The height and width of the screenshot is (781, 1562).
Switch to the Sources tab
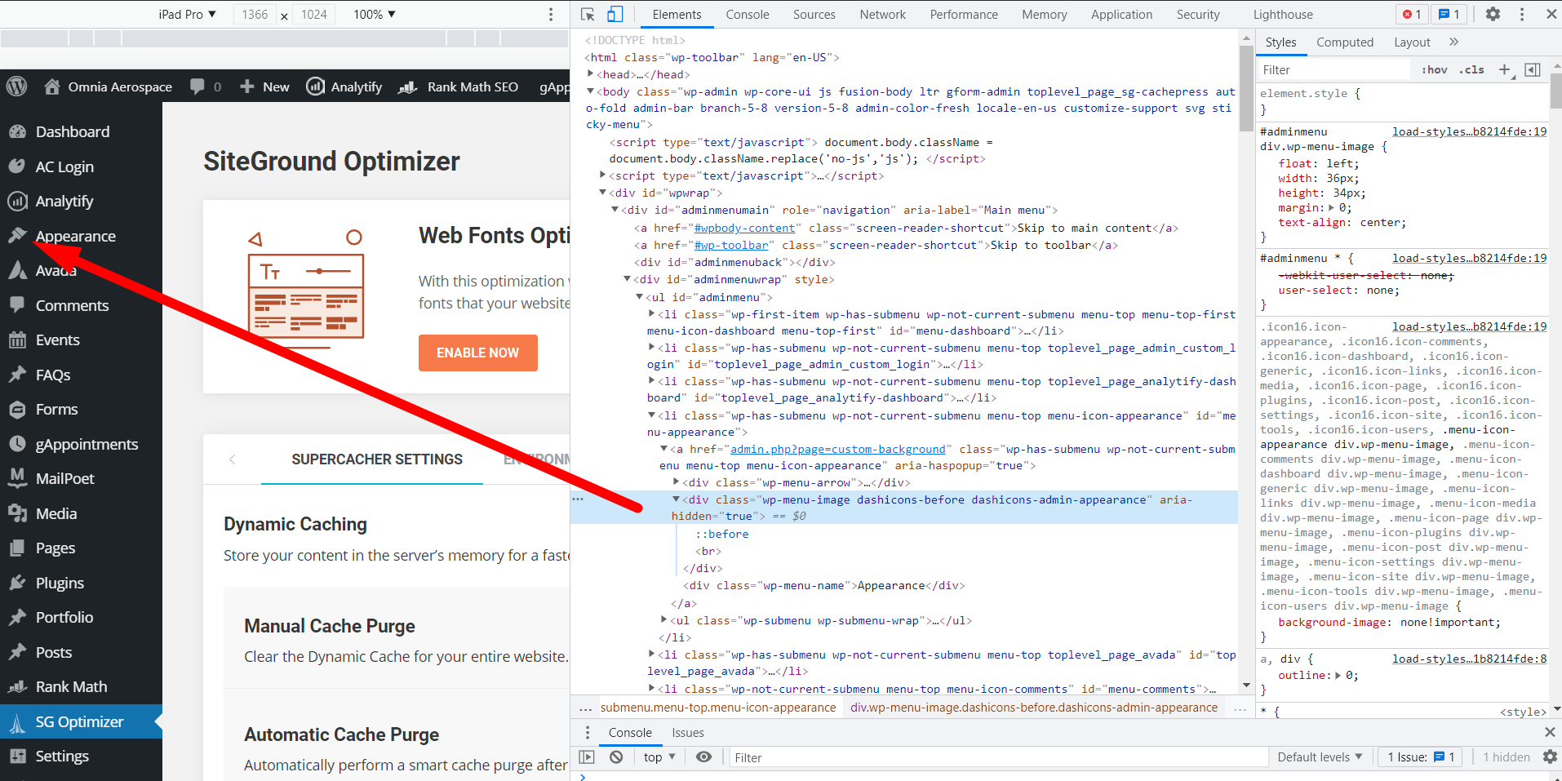point(814,14)
